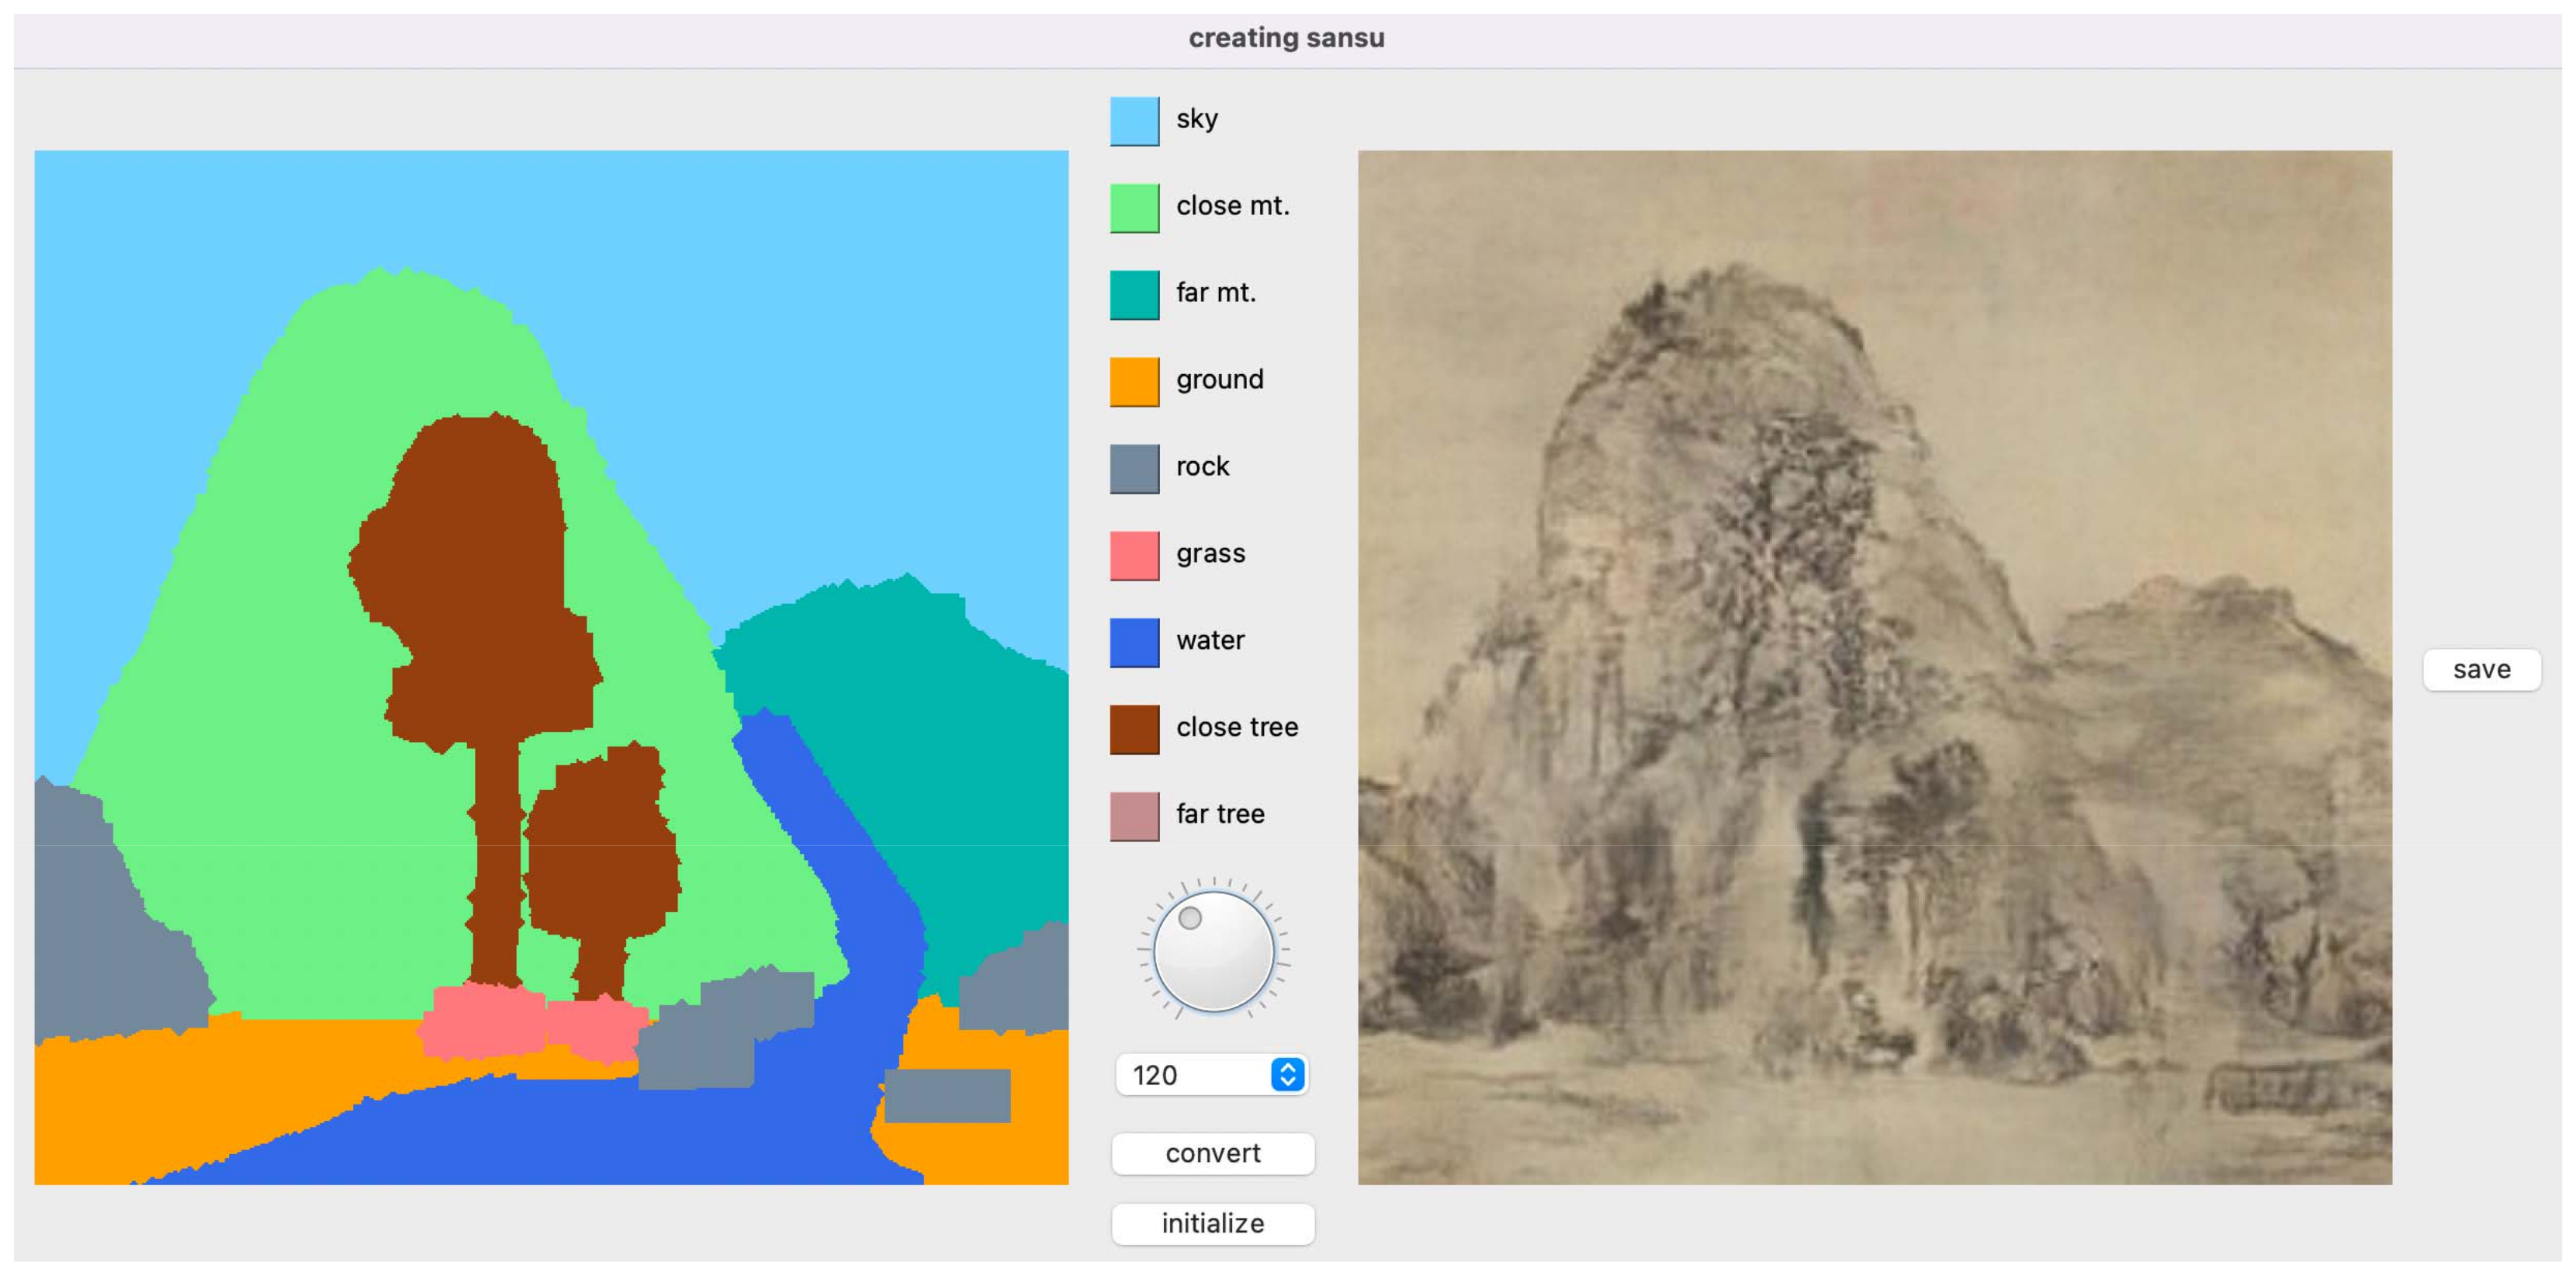Click the brush size dial knob

pyautogui.click(x=1213, y=951)
